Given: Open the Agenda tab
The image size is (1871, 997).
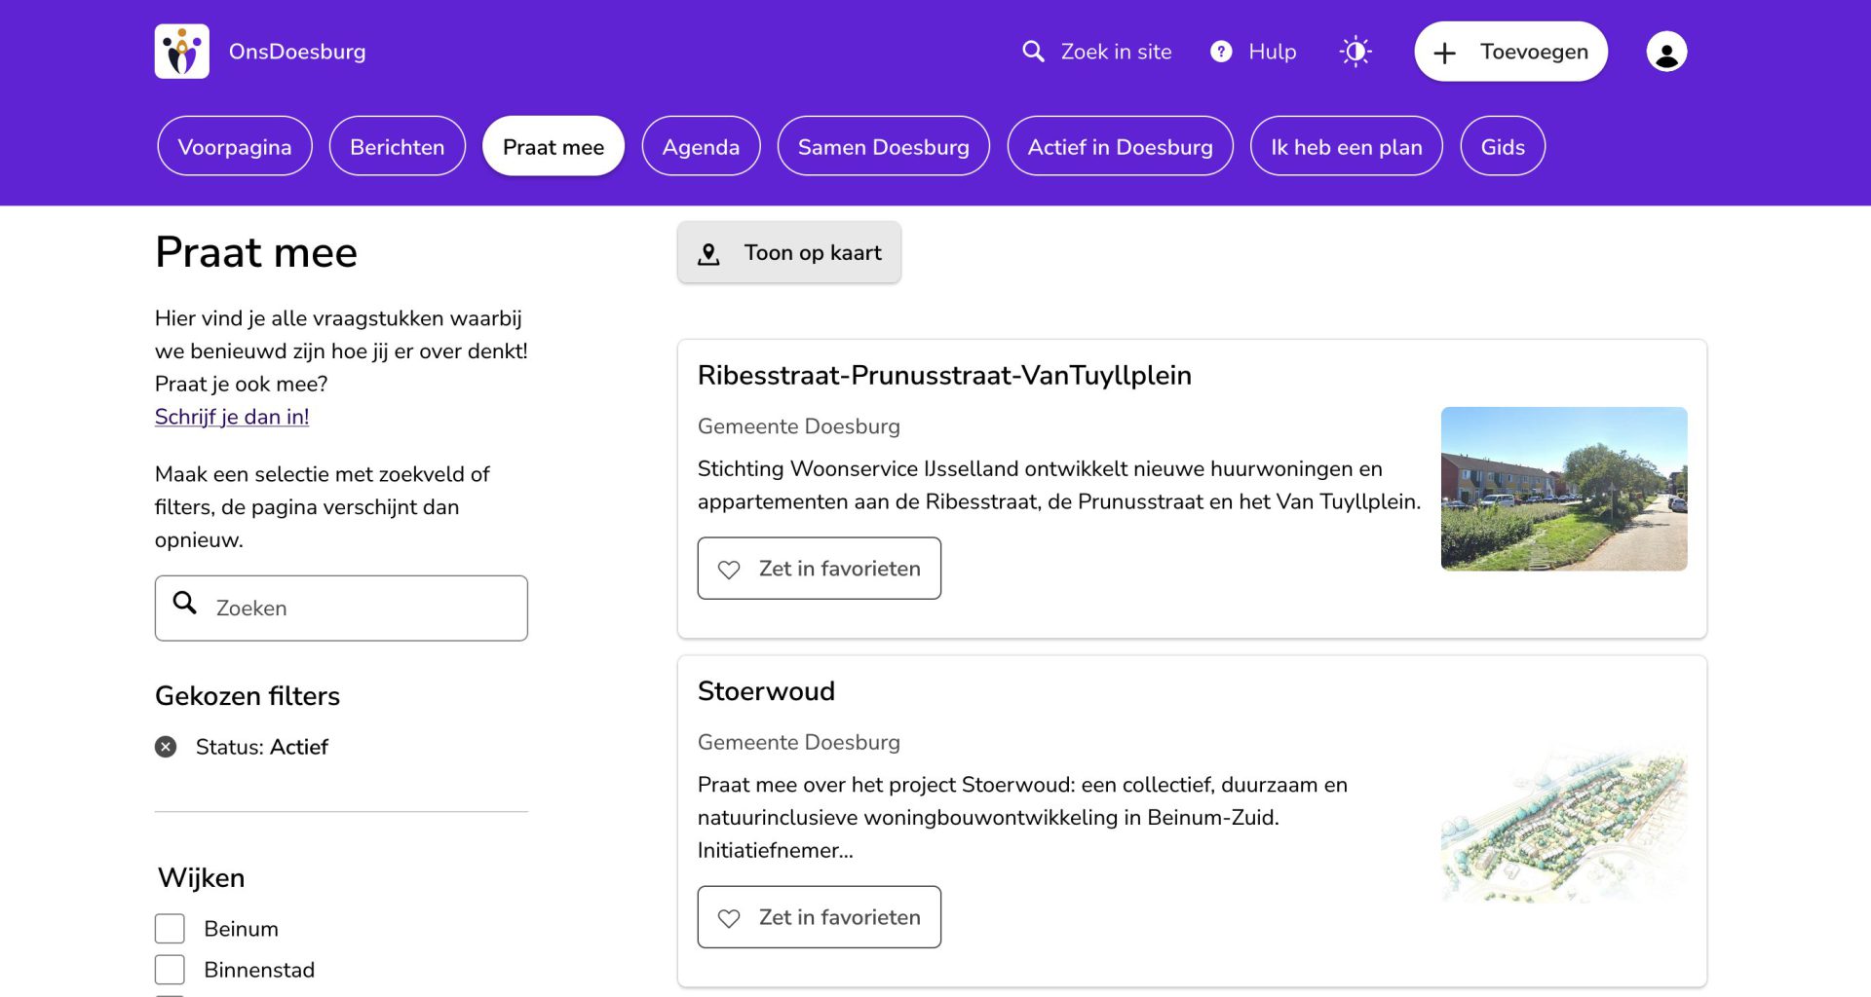Looking at the screenshot, I should click(701, 147).
